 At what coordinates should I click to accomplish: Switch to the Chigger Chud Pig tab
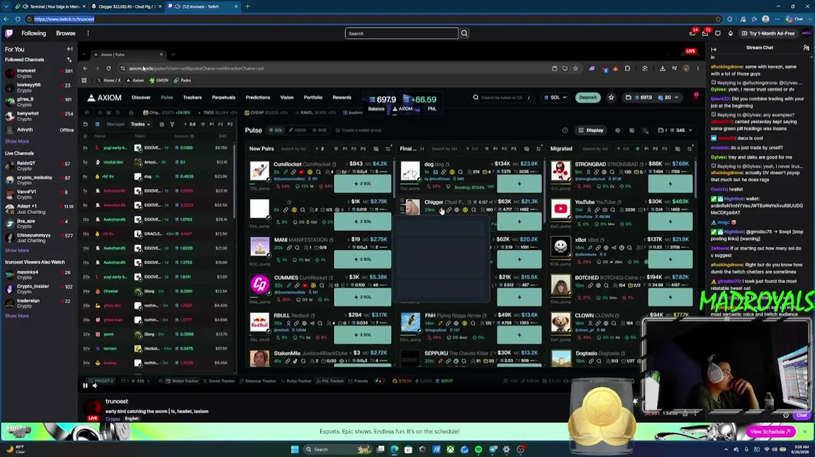126,6
